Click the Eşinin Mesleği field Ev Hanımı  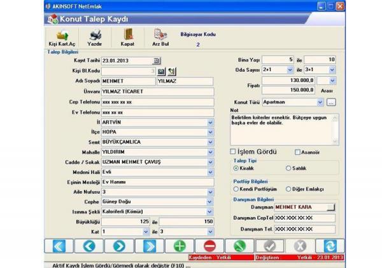point(158,182)
